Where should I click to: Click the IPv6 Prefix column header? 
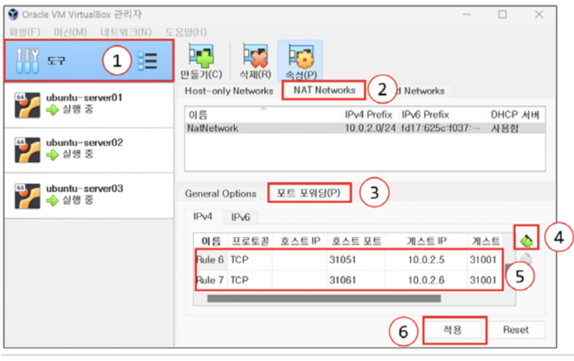point(443,115)
